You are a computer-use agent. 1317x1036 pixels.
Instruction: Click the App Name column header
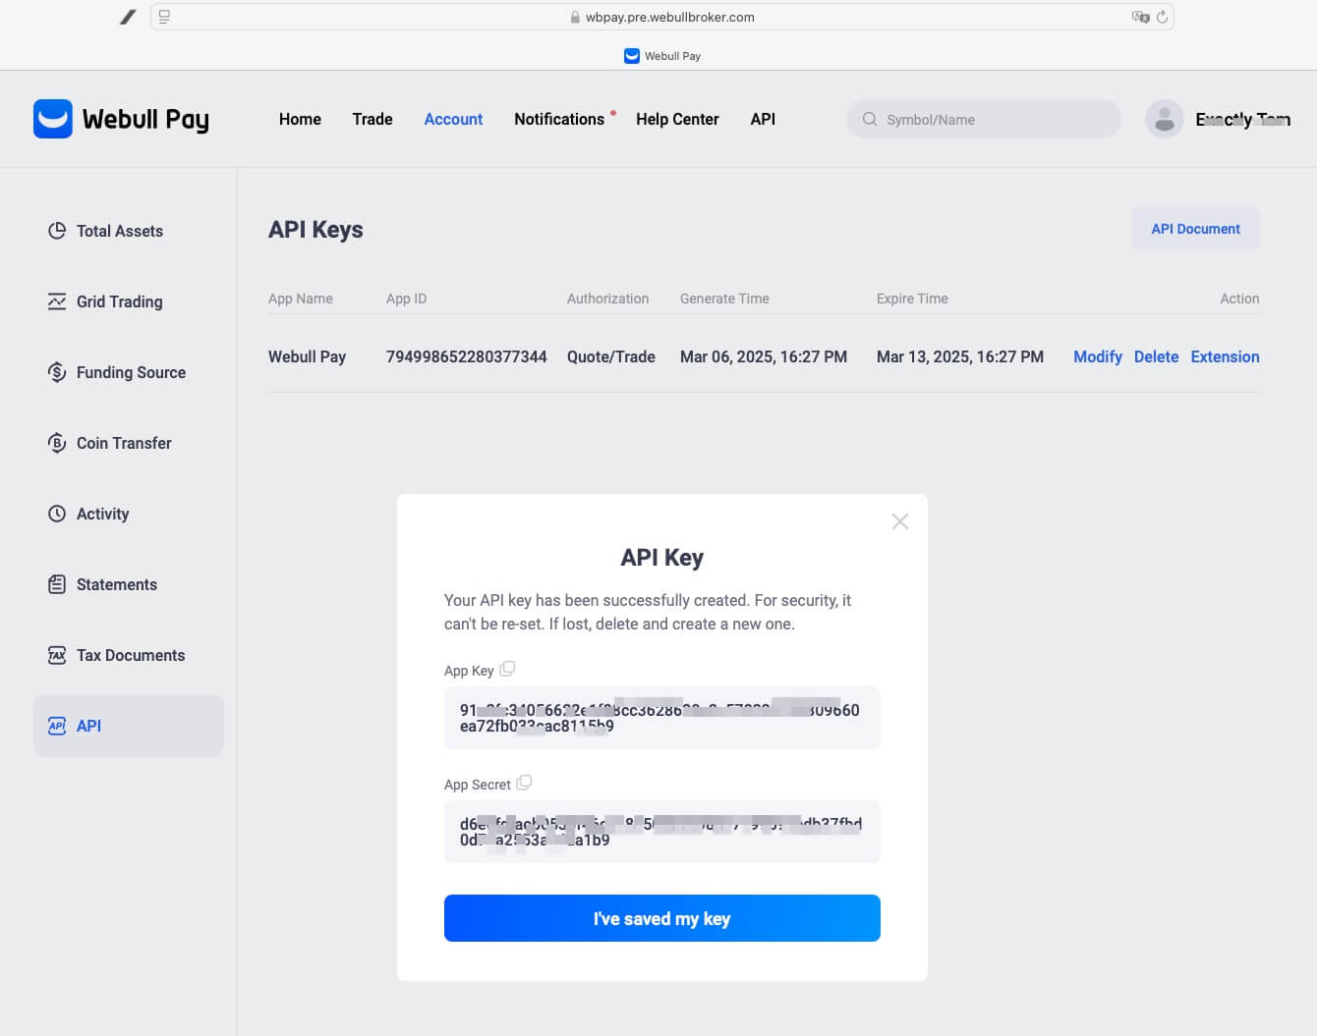301,299
